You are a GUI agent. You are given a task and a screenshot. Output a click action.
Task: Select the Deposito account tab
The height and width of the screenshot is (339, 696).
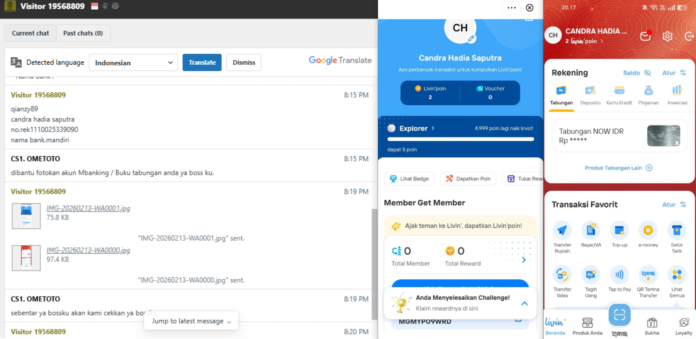pyautogui.click(x=590, y=96)
